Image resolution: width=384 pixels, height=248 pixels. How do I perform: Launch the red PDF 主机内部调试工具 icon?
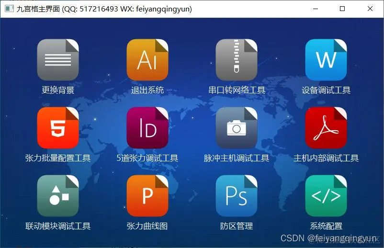tap(326, 127)
